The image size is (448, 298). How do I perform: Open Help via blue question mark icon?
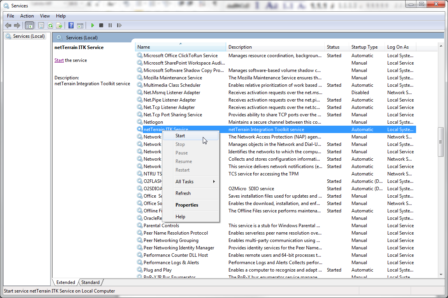click(71, 25)
